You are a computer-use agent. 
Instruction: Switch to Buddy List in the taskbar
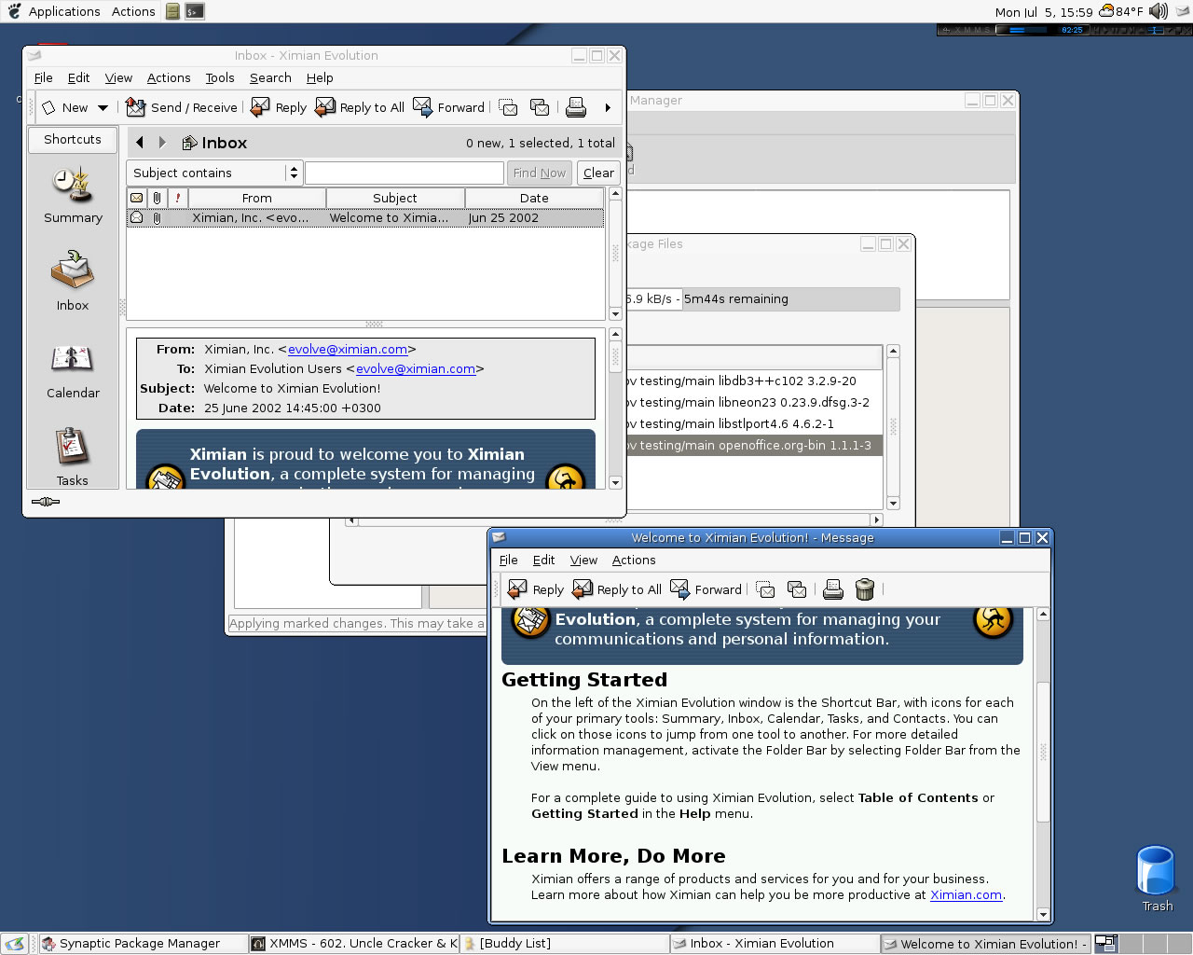click(564, 944)
